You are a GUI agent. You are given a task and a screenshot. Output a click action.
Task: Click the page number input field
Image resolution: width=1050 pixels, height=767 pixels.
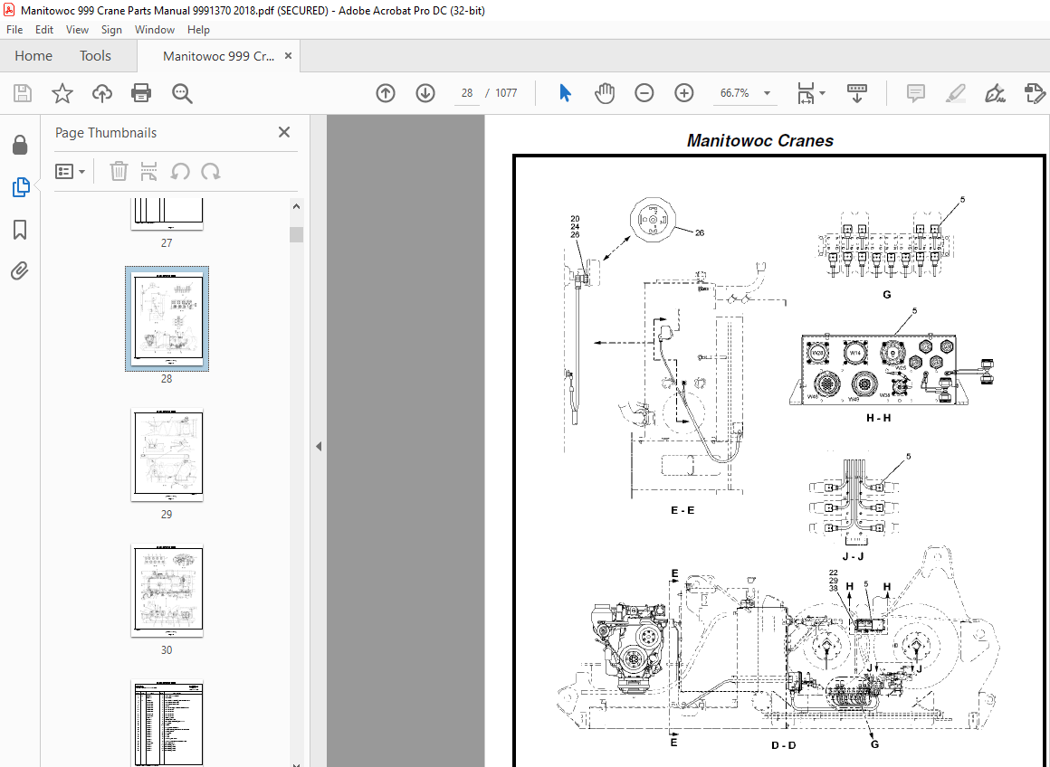pos(467,93)
